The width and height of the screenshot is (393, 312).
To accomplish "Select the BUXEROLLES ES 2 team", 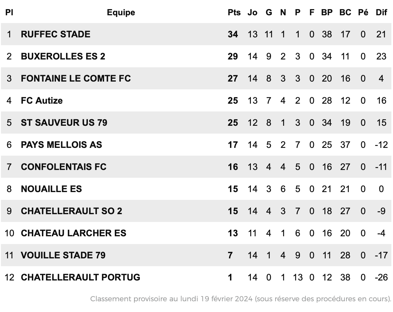I will pos(63,56).
